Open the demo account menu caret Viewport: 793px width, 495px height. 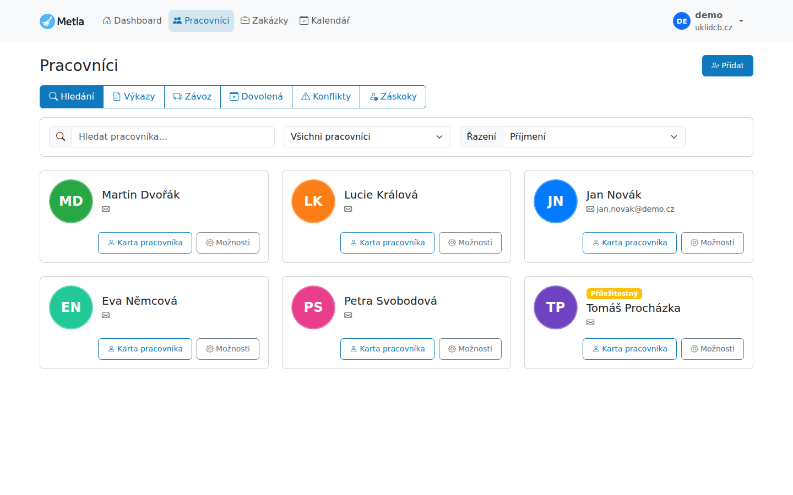coord(741,21)
